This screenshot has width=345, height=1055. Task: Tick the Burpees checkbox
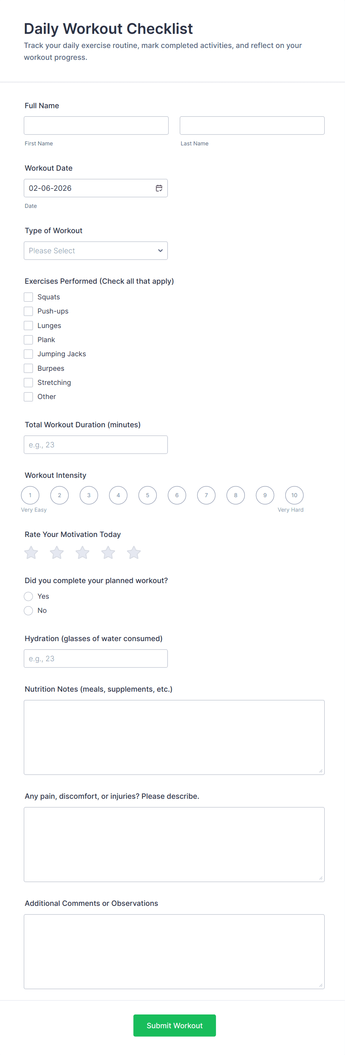pos(28,368)
